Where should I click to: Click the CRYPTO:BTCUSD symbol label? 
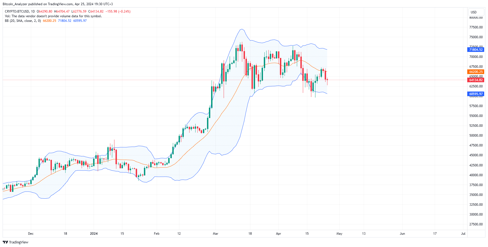click(x=17, y=11)
